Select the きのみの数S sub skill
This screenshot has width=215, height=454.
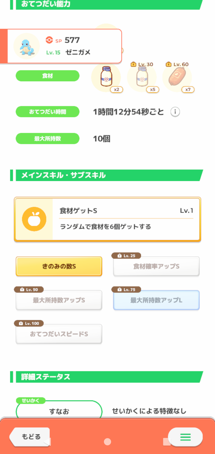59,266
